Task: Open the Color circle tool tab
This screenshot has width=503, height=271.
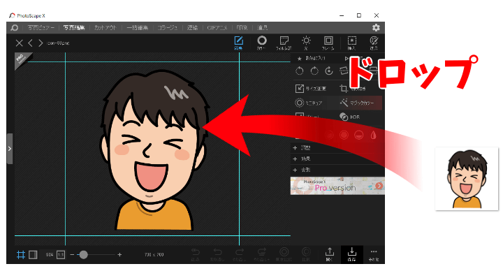Action: coord(261,43)
